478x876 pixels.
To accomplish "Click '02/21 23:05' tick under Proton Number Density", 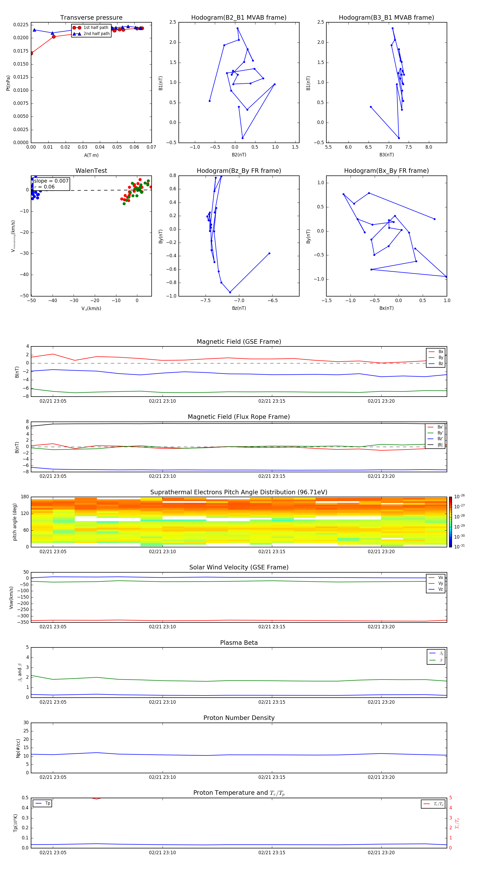I will click(x=53, y=777).
